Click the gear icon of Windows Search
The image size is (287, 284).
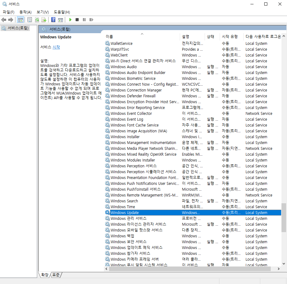pyautogui.click(x=108, y=201)
